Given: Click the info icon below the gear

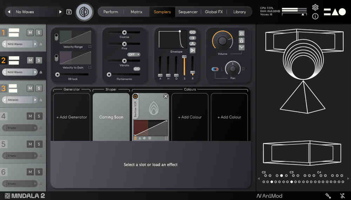Looking at the screenshot, I should tap(315, 16).
